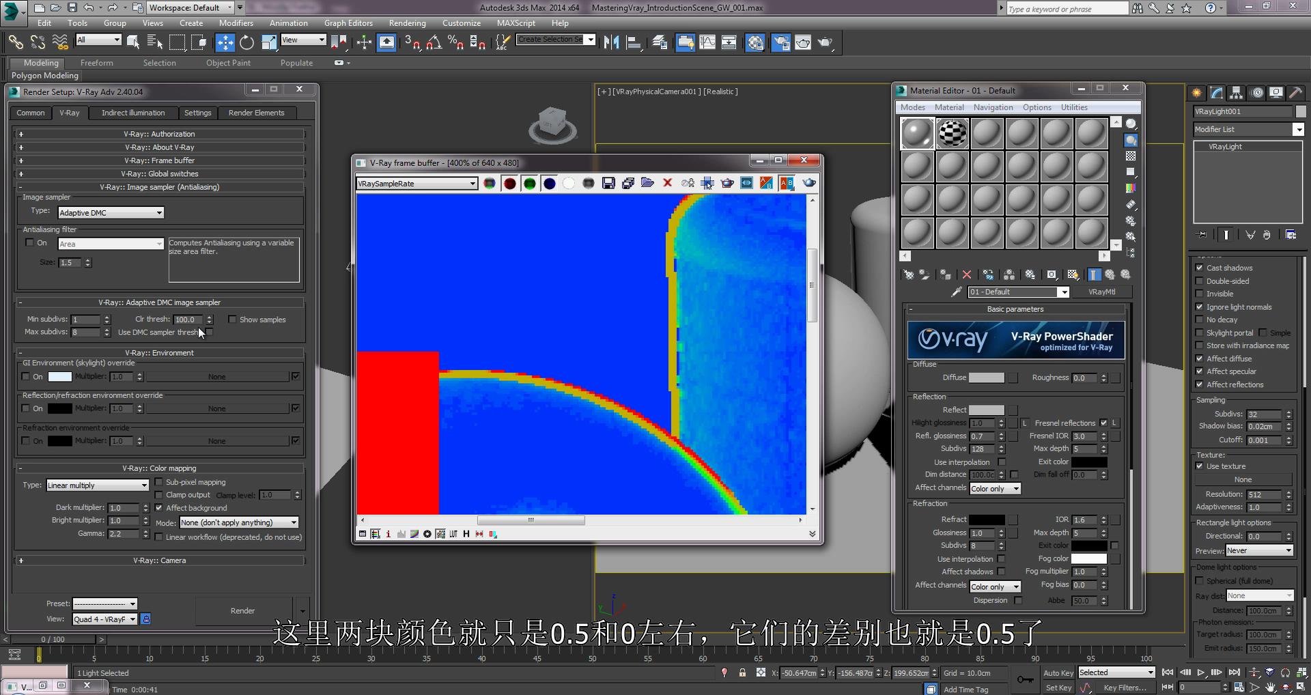Image resolution: width=1311 pixels, height=695 pixels.
Task: Expand V-Ray:: Camera rollout
Action: coord(159,561)
